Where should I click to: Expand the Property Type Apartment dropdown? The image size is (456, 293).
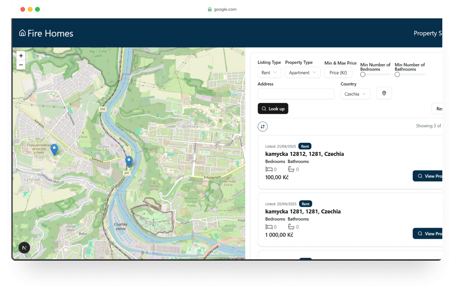[302, 73]
